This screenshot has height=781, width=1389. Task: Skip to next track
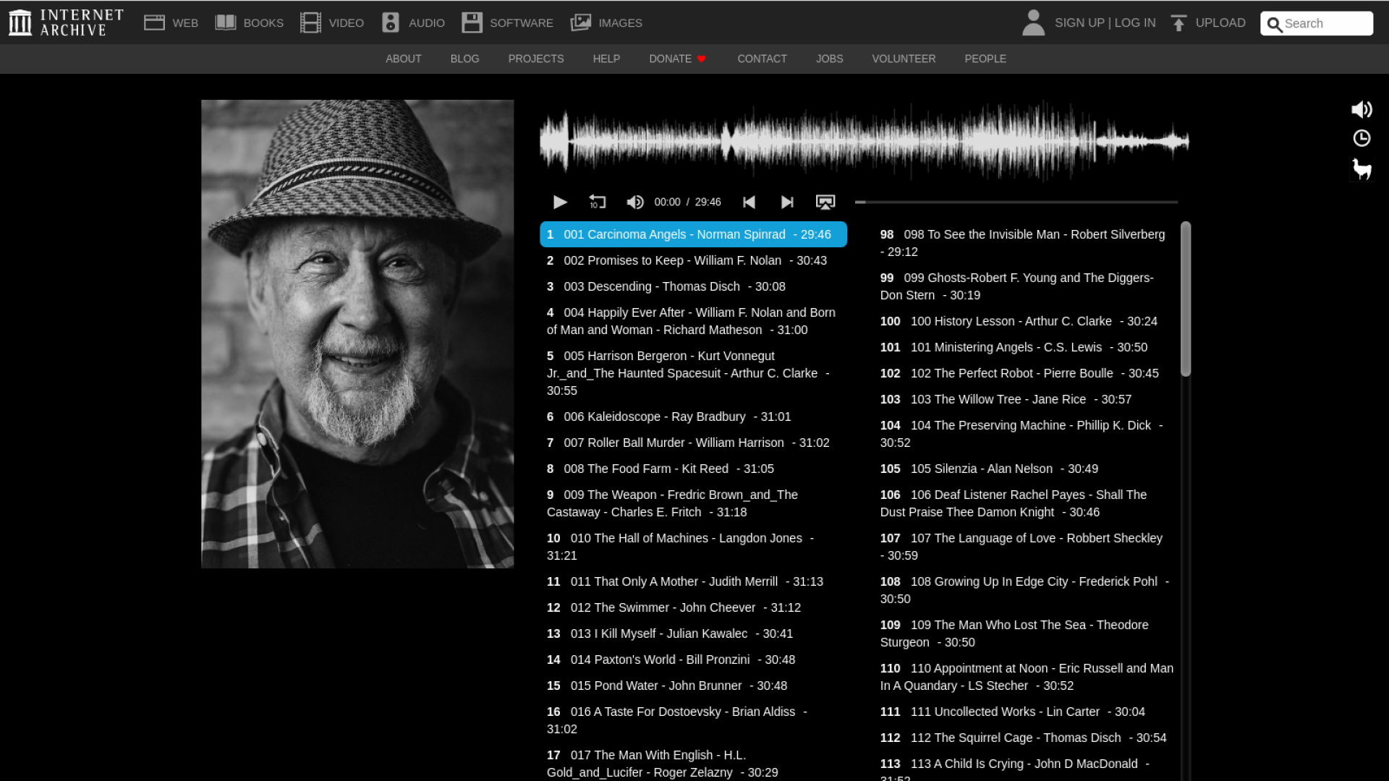[x=787, y=202]
